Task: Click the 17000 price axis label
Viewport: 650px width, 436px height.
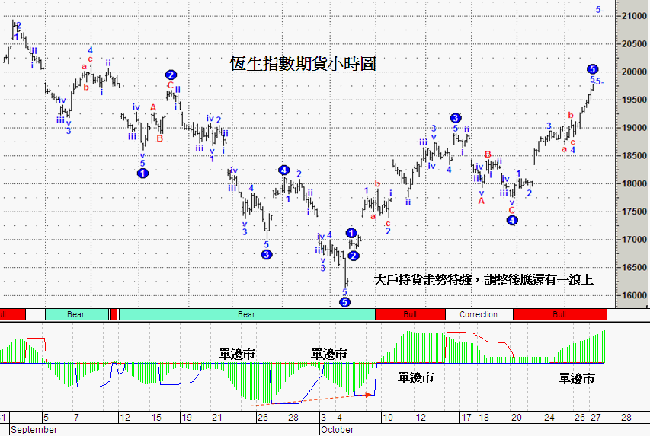Action: [635, 240]
